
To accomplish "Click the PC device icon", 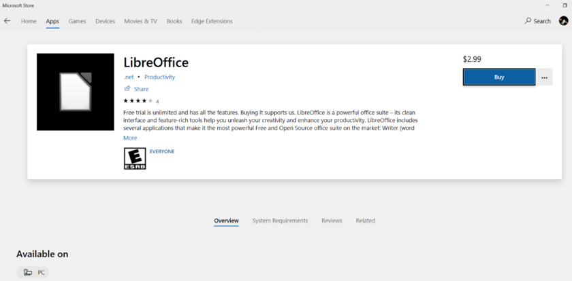I will click(x=28, y=272).
